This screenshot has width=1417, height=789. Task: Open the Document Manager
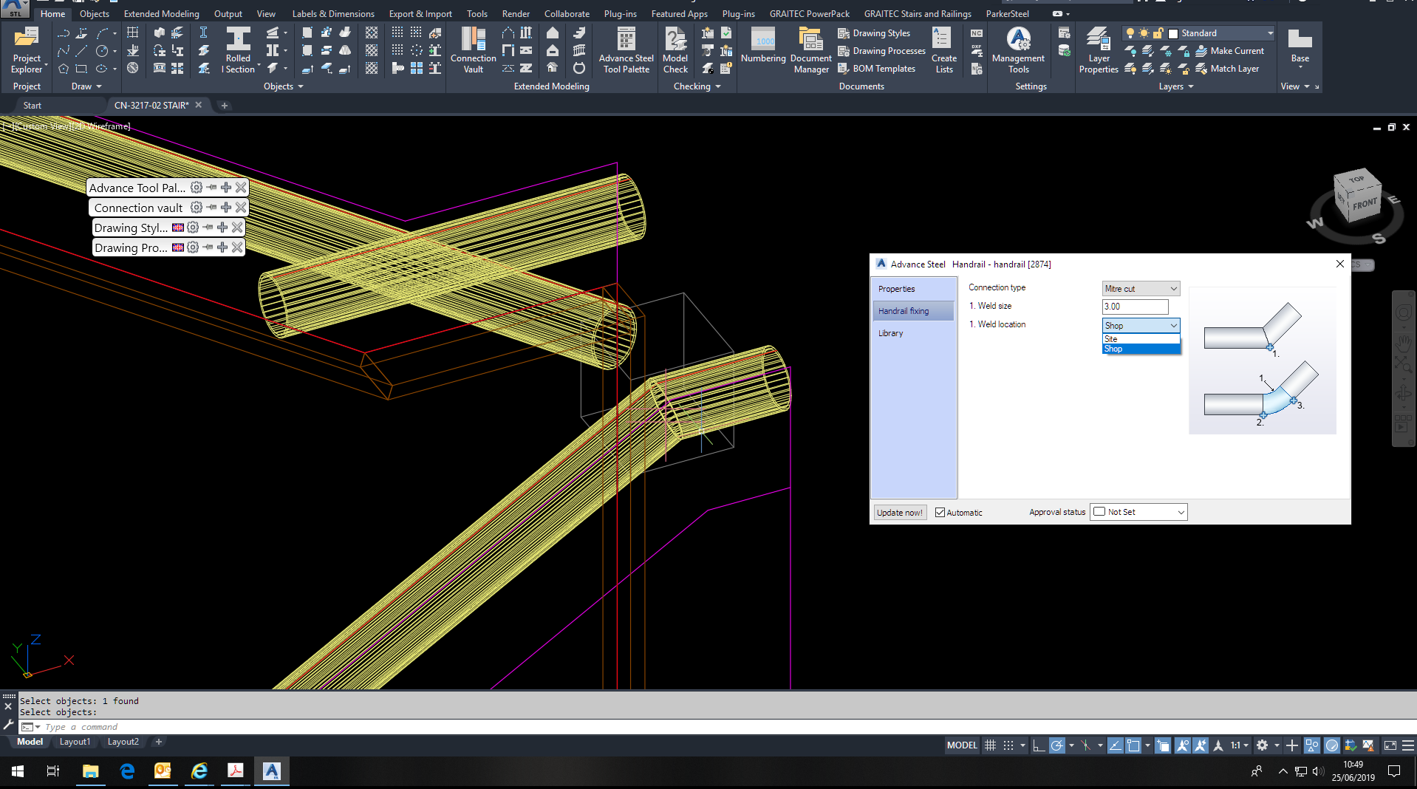pyautogui.click(x=810, y=49)
